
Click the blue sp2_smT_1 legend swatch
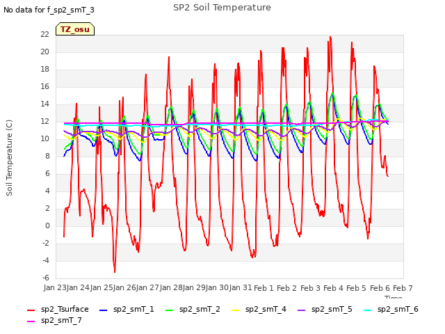click(104, 310)
